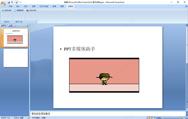
Task: Click the zoom in plus button
Action: tap(180, 118)
